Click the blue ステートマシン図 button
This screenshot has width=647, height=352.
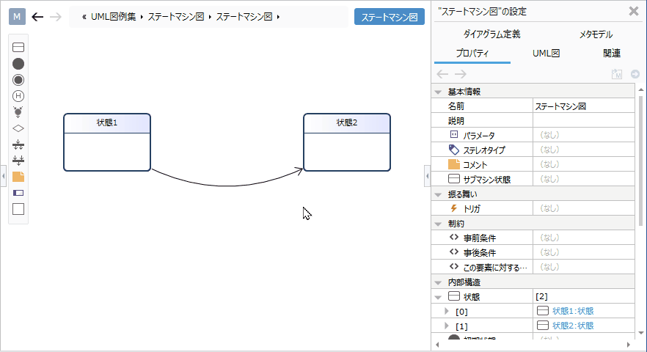(x=390, y=17)
